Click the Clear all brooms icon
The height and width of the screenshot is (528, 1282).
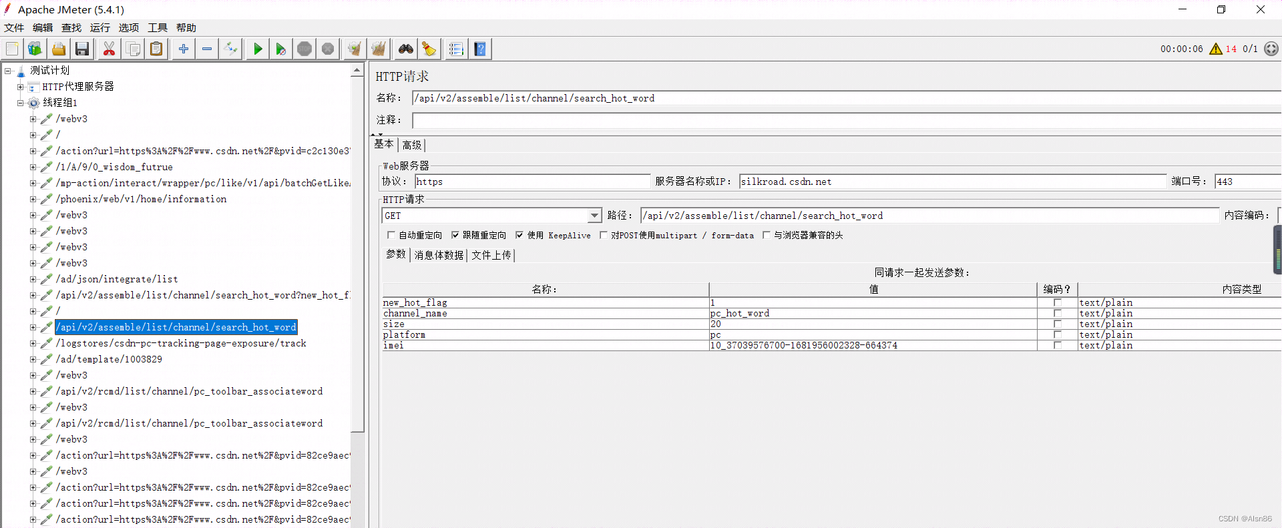[x=379, y=49]
